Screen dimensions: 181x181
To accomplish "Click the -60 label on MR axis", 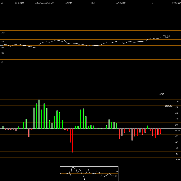I will [177, 148].
